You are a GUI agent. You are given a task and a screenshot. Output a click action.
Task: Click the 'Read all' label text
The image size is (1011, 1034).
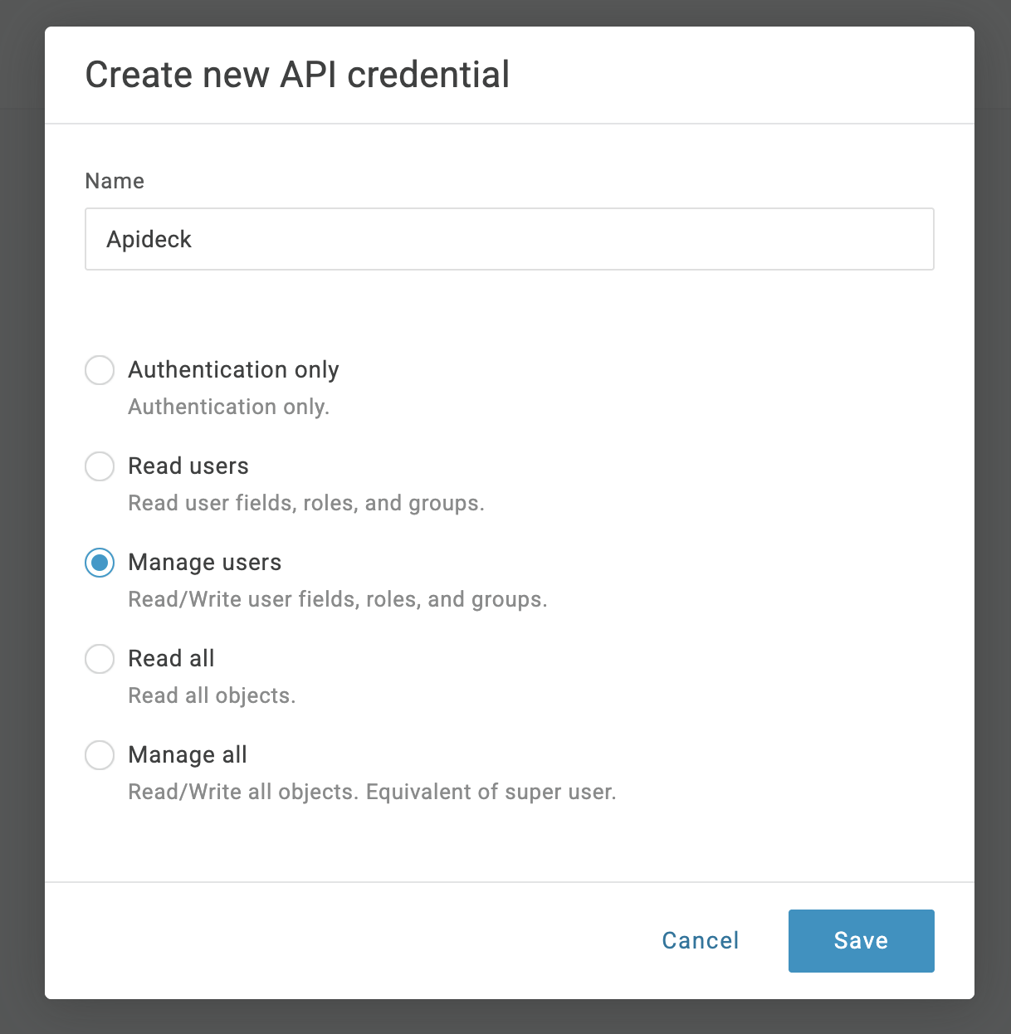pos(171,659)
